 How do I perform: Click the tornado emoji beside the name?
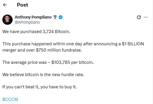pos(55,17)
